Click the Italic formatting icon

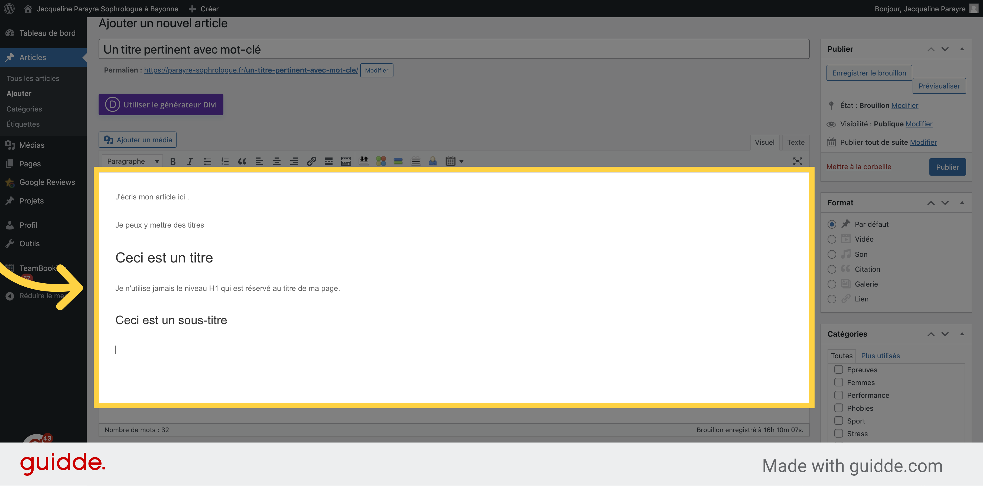(189, 162)
